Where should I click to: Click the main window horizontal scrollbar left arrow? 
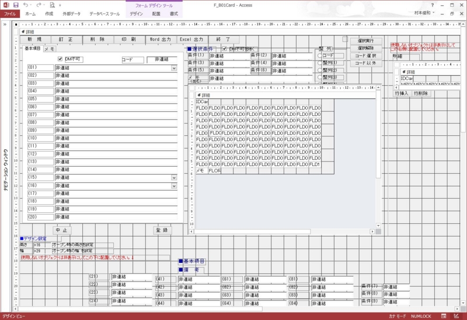16,309
